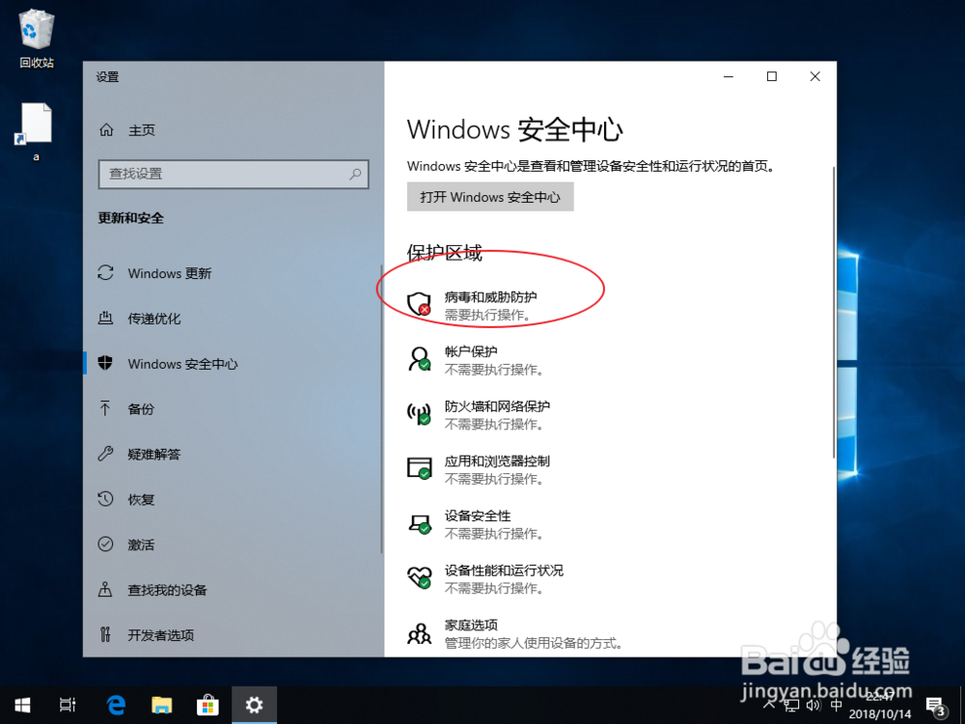Click 打开 Windows 安全中心 button

pos(490,197)
